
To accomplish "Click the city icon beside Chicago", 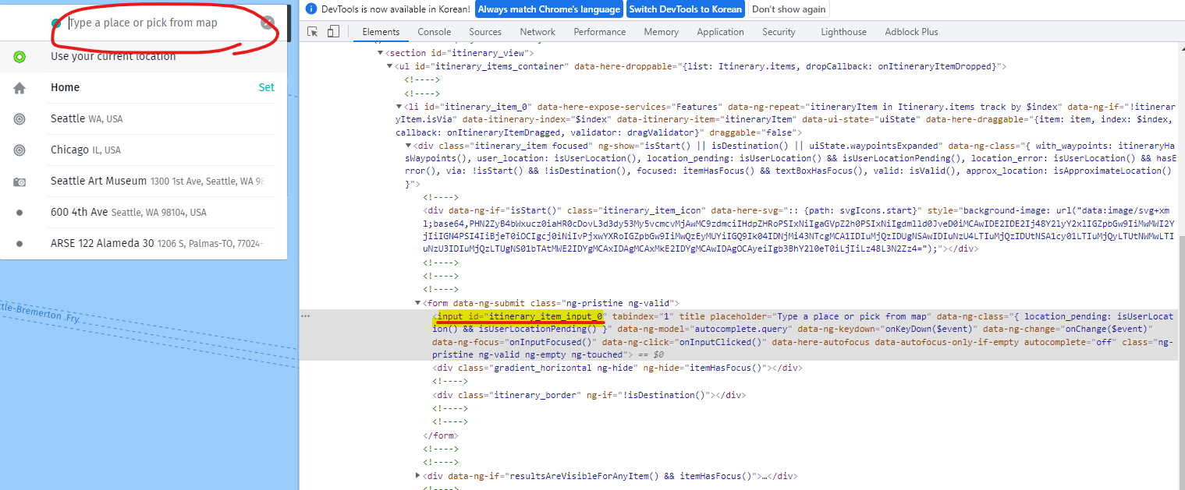I will point(20,150).
